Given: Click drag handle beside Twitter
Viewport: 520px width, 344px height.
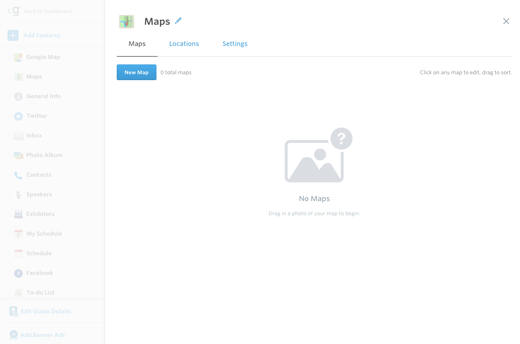Looking at the screenshot, I should tap(9, 116).
